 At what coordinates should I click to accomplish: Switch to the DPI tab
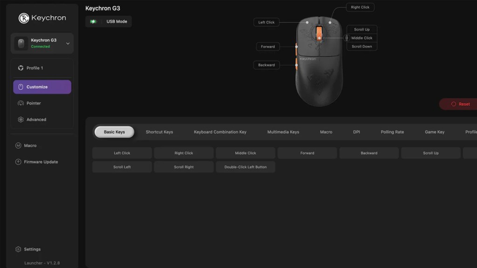point(356,132)
